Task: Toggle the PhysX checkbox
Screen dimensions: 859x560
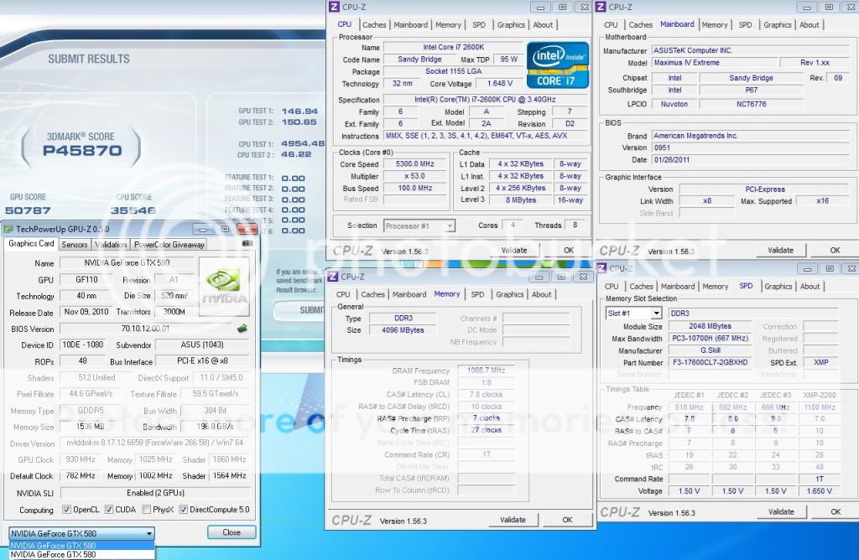Action: pyautogui.click(x=148, y=510)
